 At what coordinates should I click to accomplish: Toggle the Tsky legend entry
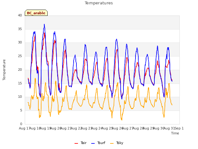click(x=117, y=143)
